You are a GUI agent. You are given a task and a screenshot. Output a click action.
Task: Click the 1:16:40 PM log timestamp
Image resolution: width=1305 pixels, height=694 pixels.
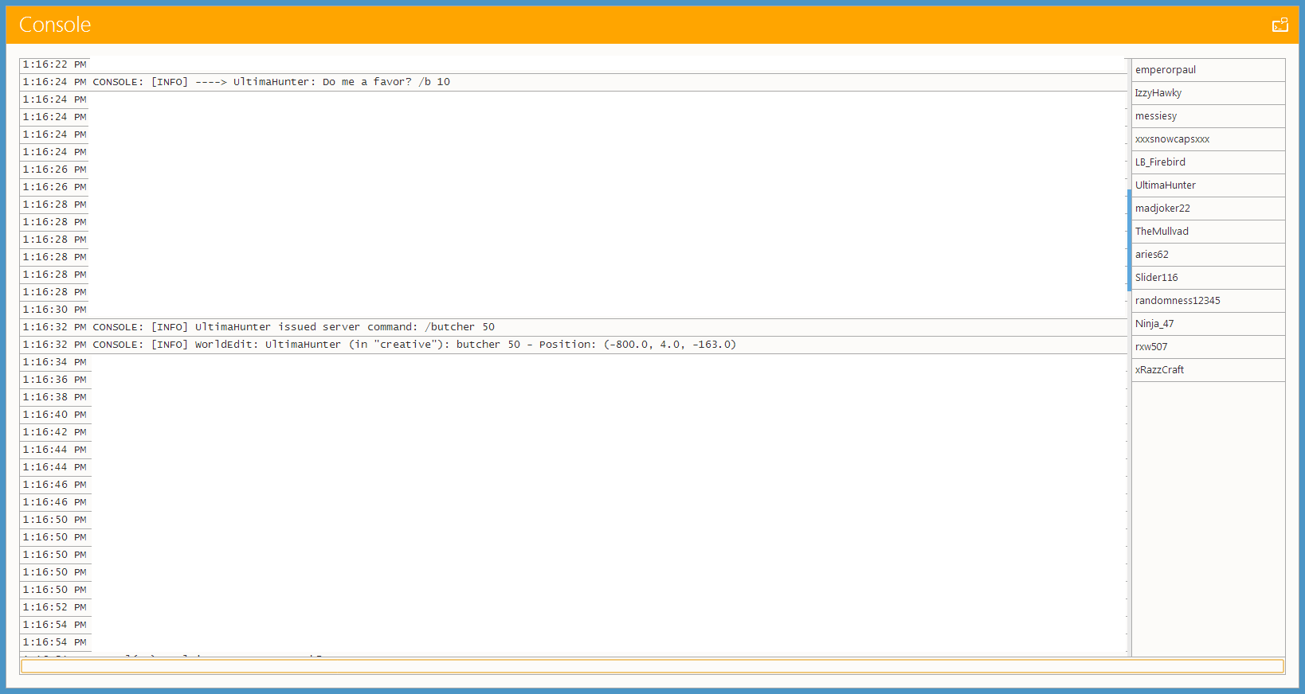pos(54,415)
